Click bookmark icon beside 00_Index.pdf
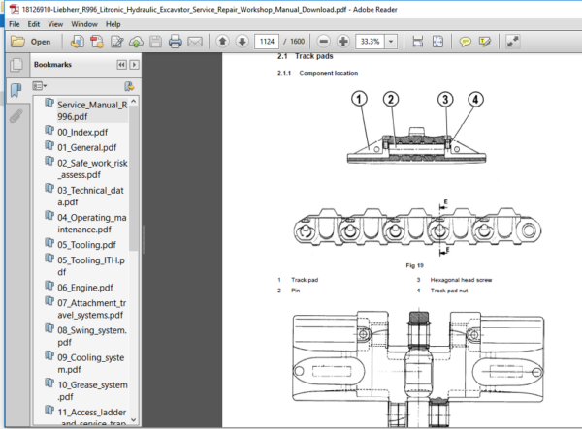The height and width of the screenshot is (429, 582). (x=49, y=131)
